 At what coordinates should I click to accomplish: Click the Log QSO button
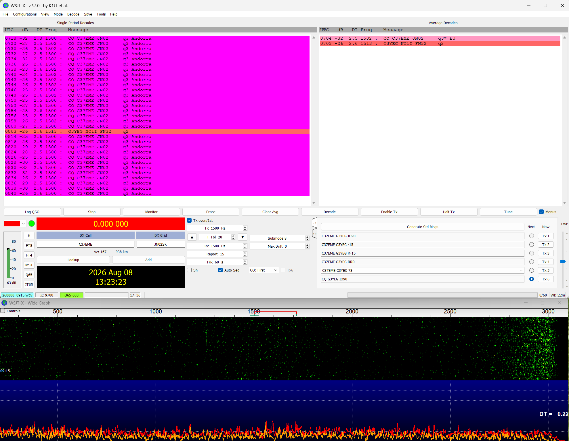click(32, 212)
